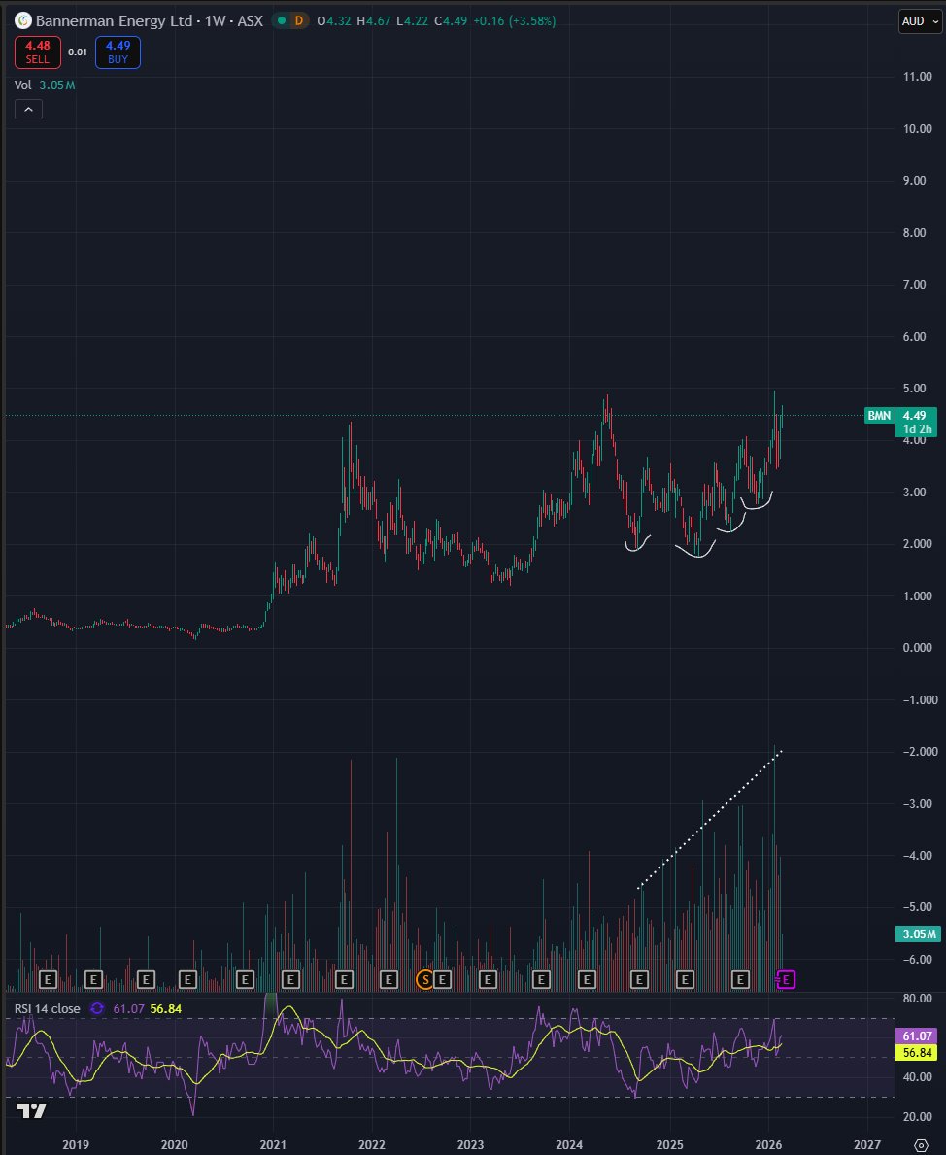Open symbol search via Bannerman Energy Ltd title

click(x=115, y=20)
